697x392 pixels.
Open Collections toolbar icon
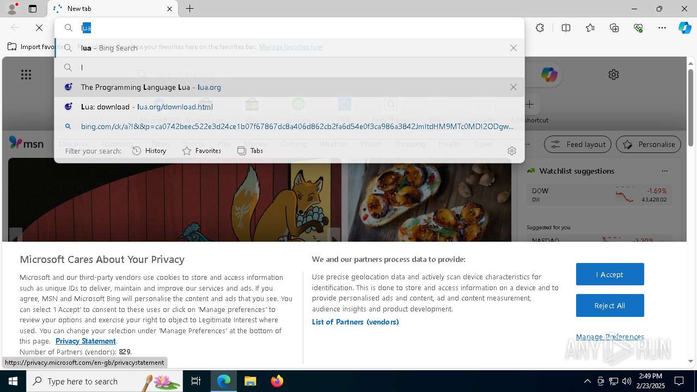(614, 28)
